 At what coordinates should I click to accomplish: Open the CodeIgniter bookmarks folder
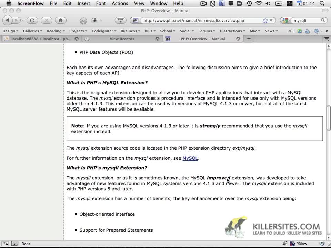pos(104,31)
